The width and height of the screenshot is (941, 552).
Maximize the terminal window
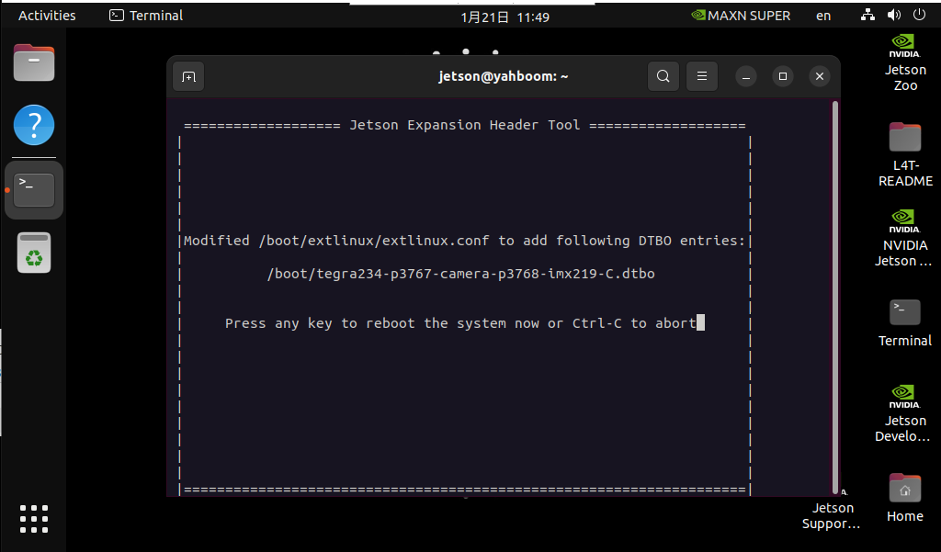[x=783, y=76]
